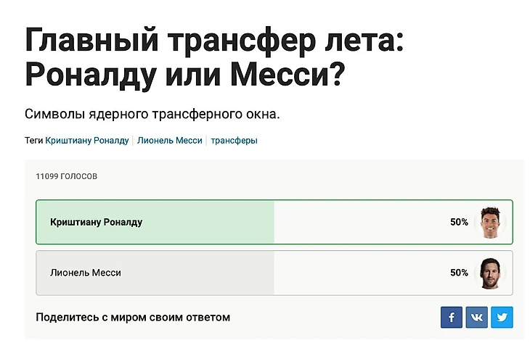Click the 'Теги' label before the tags
Screen dimensions: 530x351
(x=34, y=141)
